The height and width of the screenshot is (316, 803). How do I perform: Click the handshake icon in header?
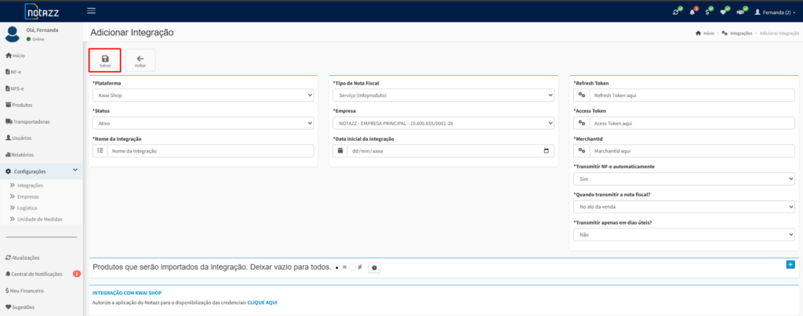tap(740, 12)
